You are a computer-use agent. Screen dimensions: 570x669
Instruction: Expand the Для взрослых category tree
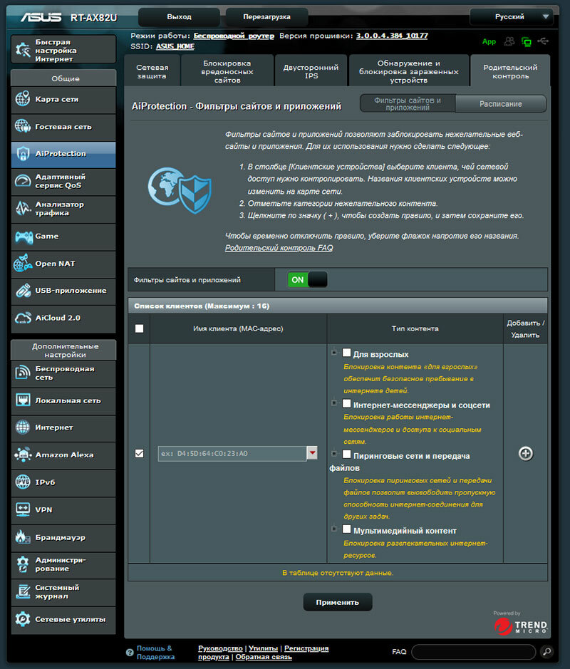coord(334,353)
